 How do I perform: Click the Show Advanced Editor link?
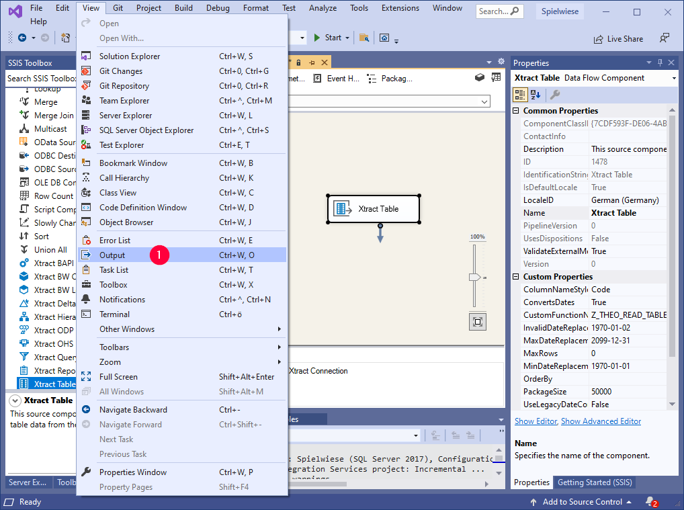point(601,421)
